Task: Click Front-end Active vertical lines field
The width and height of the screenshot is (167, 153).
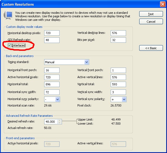Action: click(118, 144)
